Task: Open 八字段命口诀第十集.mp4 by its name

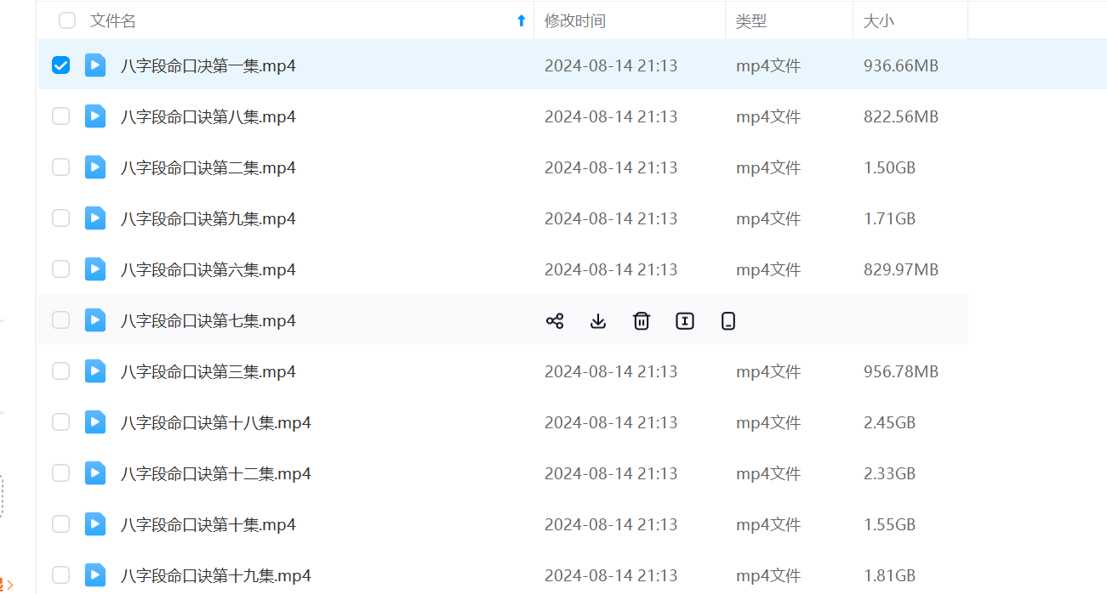Action: tap(208, 524)
